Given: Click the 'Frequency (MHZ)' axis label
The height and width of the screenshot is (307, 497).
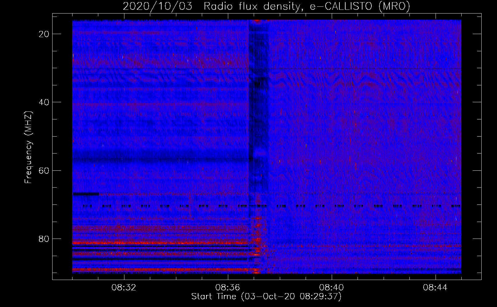Looking at the screenshot, I should (28, 147).
